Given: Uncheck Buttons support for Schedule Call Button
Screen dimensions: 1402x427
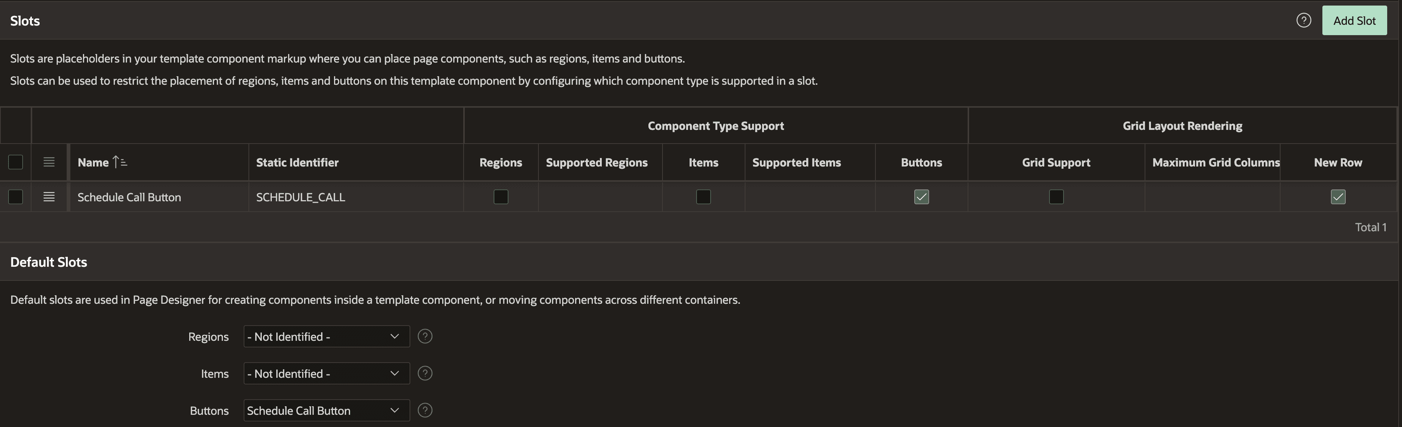Looking at the screenshot, I should click(x=921, y=197).
